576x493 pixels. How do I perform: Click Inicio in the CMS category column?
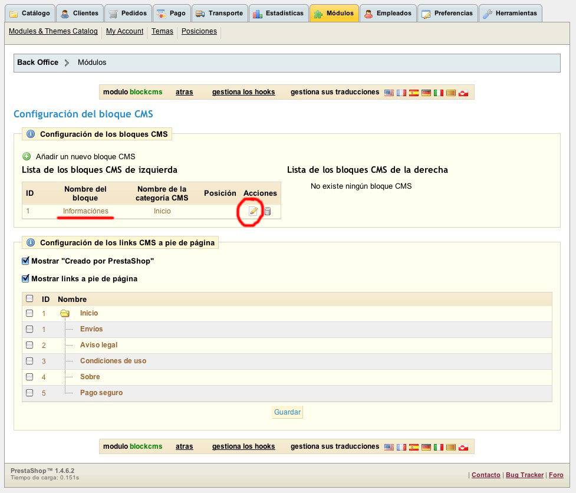162,211
